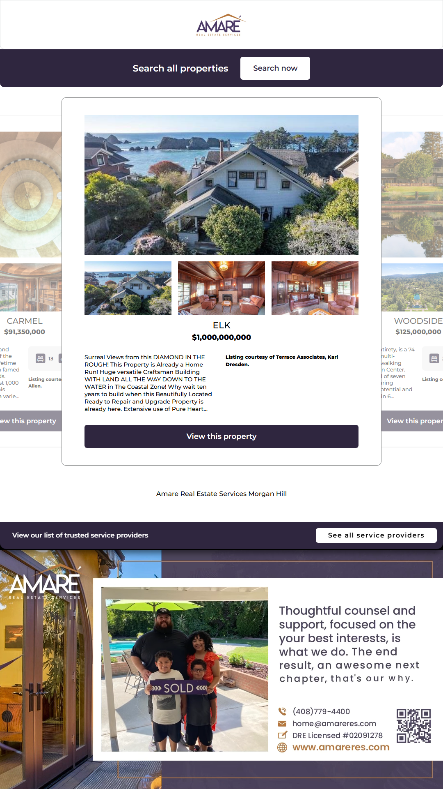Click the Search now button
Viewport: 443px width, 789px height.
(275, 68)
